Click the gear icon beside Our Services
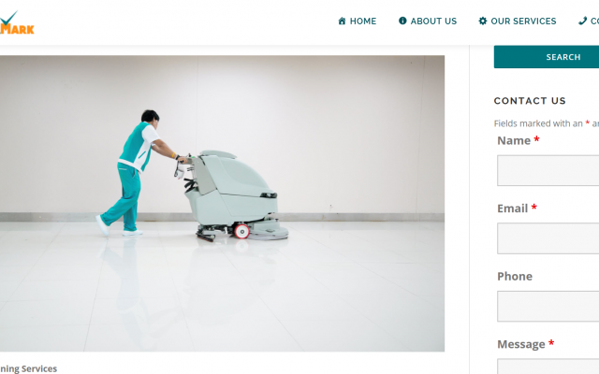 click(x=483, y=21)
